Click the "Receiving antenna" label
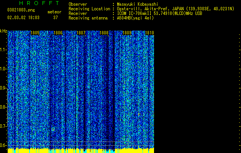 (88, 18)
